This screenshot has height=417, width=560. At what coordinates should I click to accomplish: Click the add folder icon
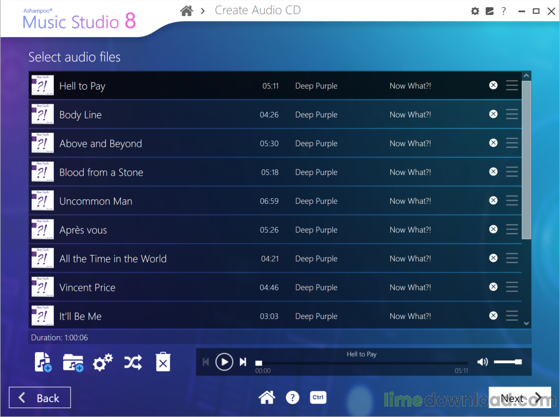coord(73,362)
